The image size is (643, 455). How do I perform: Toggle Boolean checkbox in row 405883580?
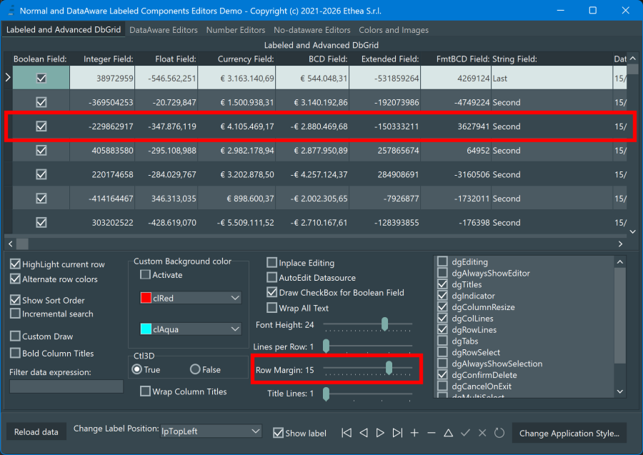pyautogui.click(x=41, y=151)
